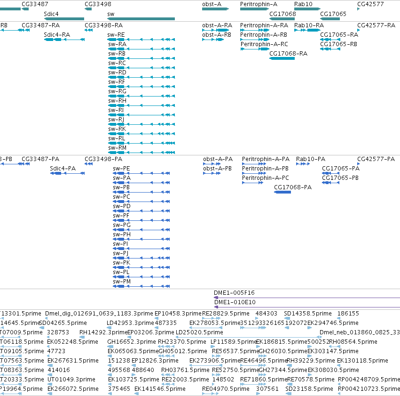Select the sw-RI transcript glyph
400x396 pixels.
tap(141, 115)
